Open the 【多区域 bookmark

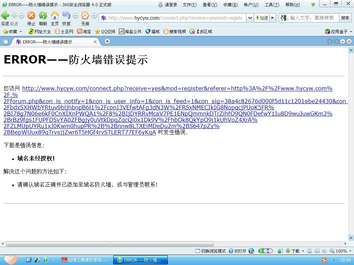pos(201,32)
